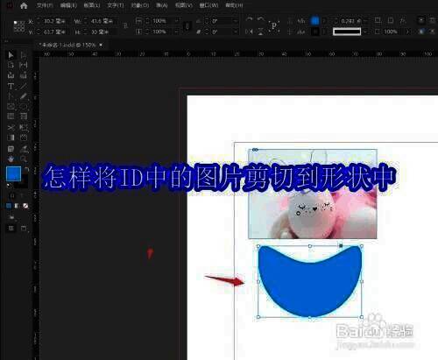This screenshot has width=438, height=360.
Task: Open the 版面(L) menu
Action: click(92, 5)
